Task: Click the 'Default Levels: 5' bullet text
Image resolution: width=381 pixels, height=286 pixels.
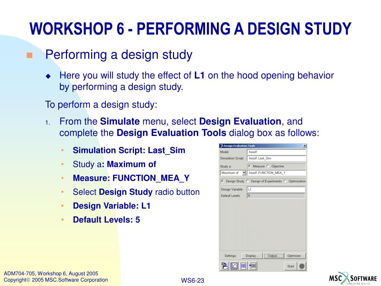Action: coord(106,220)
